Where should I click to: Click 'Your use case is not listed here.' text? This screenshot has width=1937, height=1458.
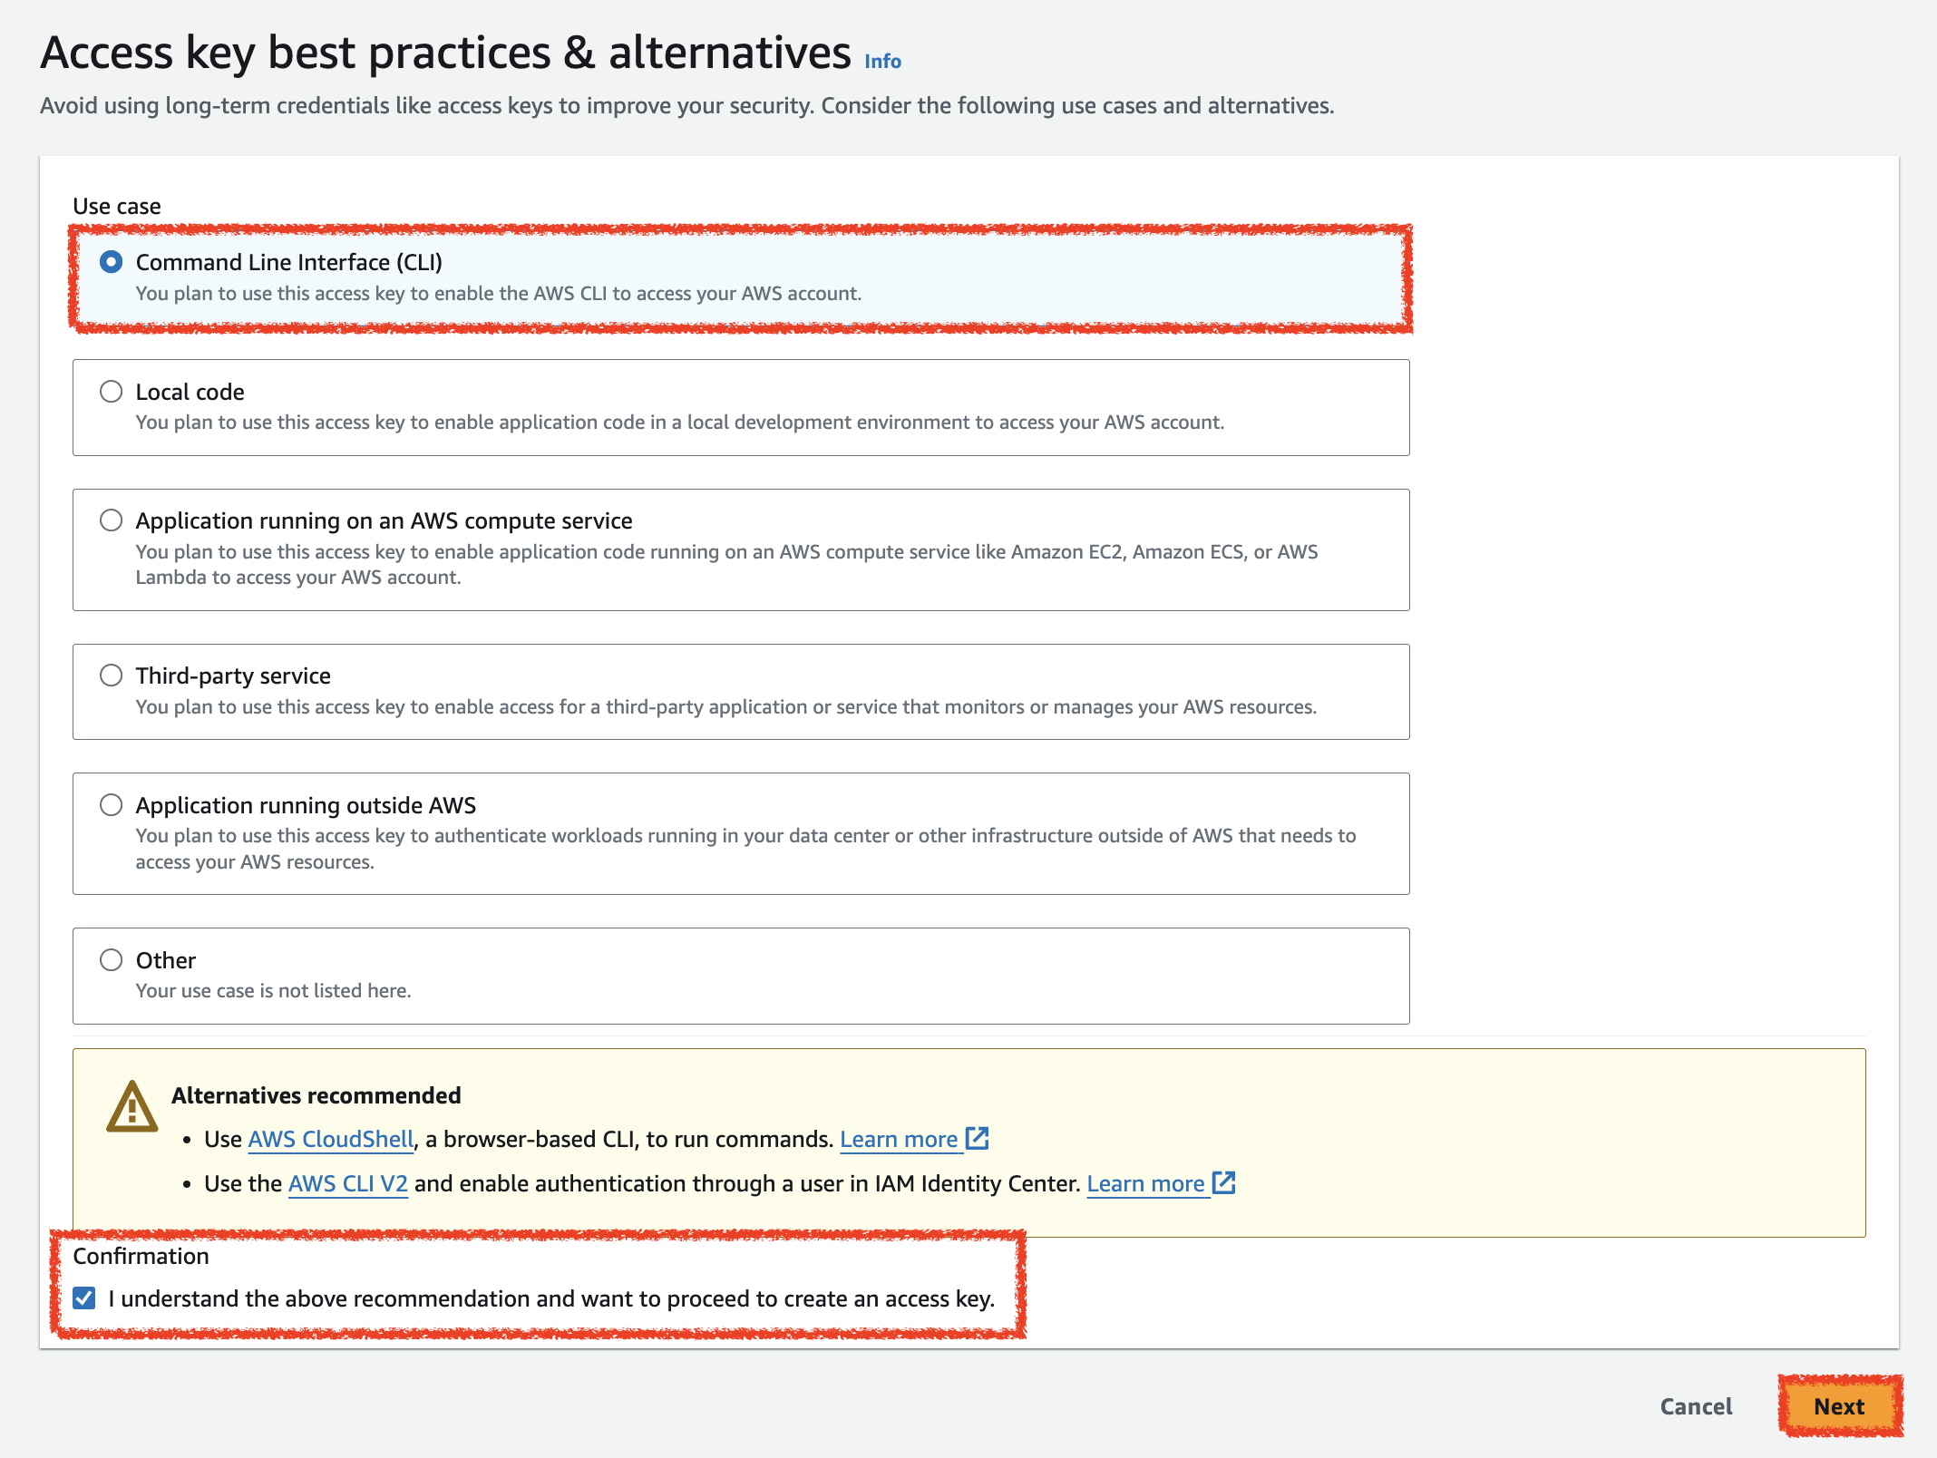274,991
